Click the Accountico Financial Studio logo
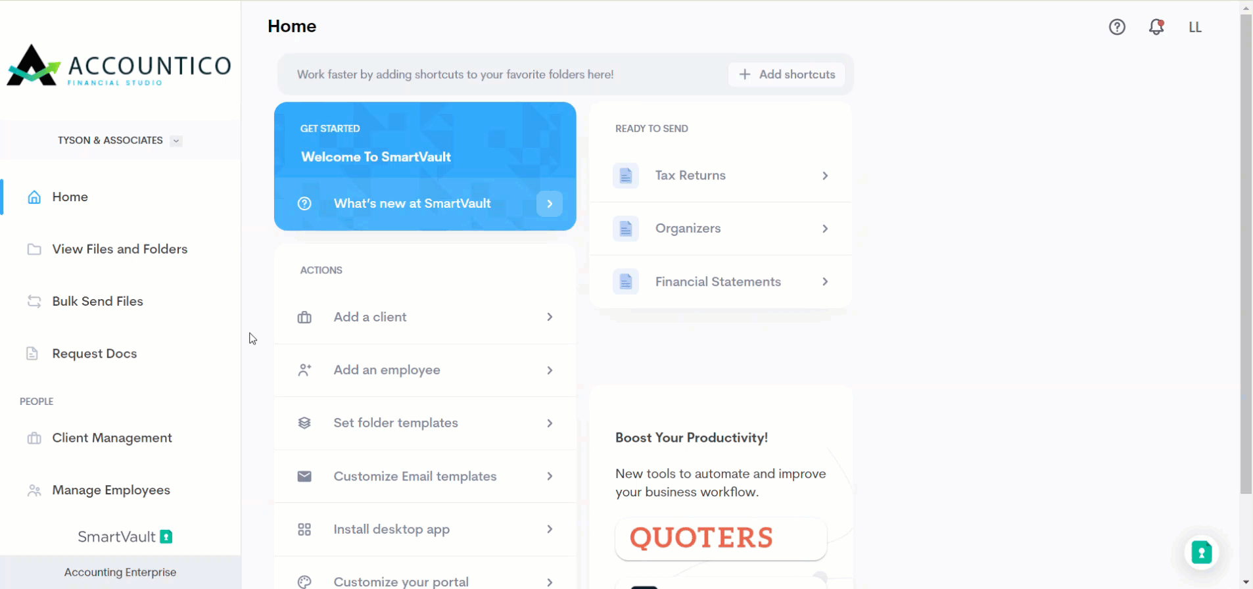This screenshot has height=589, width=1253. pyautogui.click(x=120, y=66)
